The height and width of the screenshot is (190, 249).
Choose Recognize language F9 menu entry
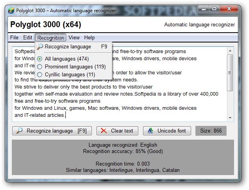click(73, 47)
